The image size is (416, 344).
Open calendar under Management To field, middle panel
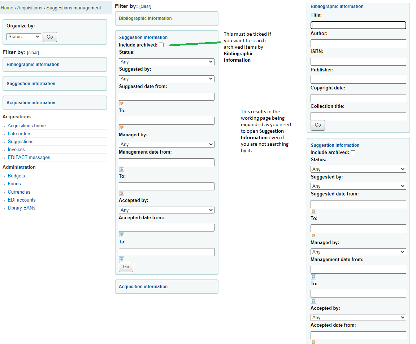coord(122,193)
